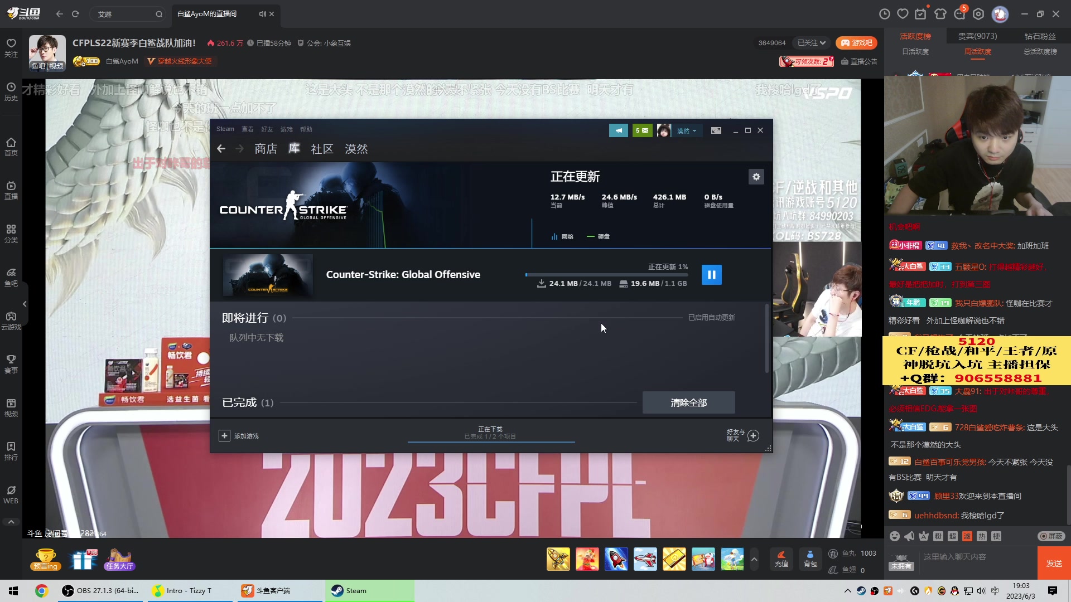Toggle the 屏蔽 block switch in chat
The image size is (1071, 602).
coord(1051,536)
